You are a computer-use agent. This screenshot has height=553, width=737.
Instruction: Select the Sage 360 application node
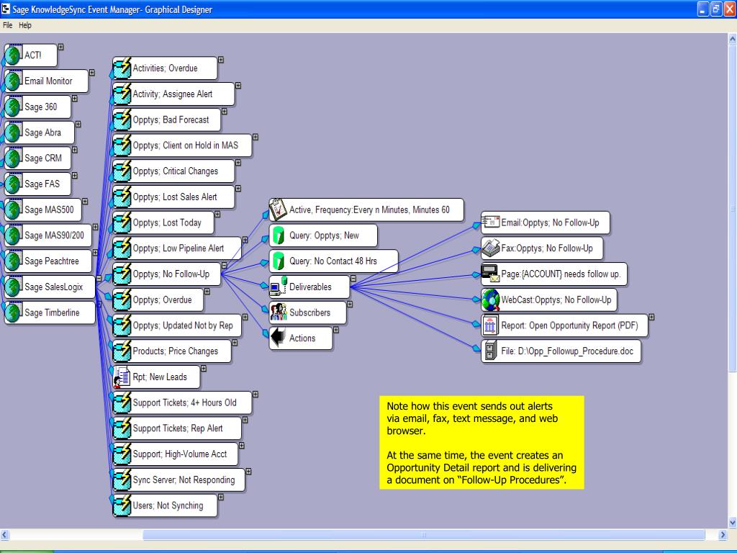coord(37,107)
